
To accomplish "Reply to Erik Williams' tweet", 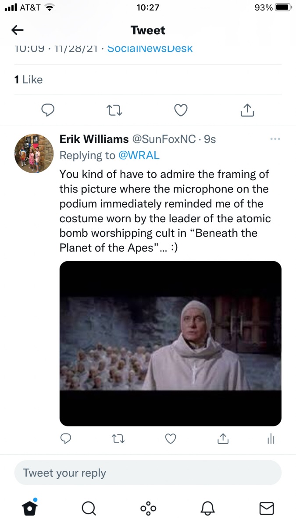I will click(66, 438).
